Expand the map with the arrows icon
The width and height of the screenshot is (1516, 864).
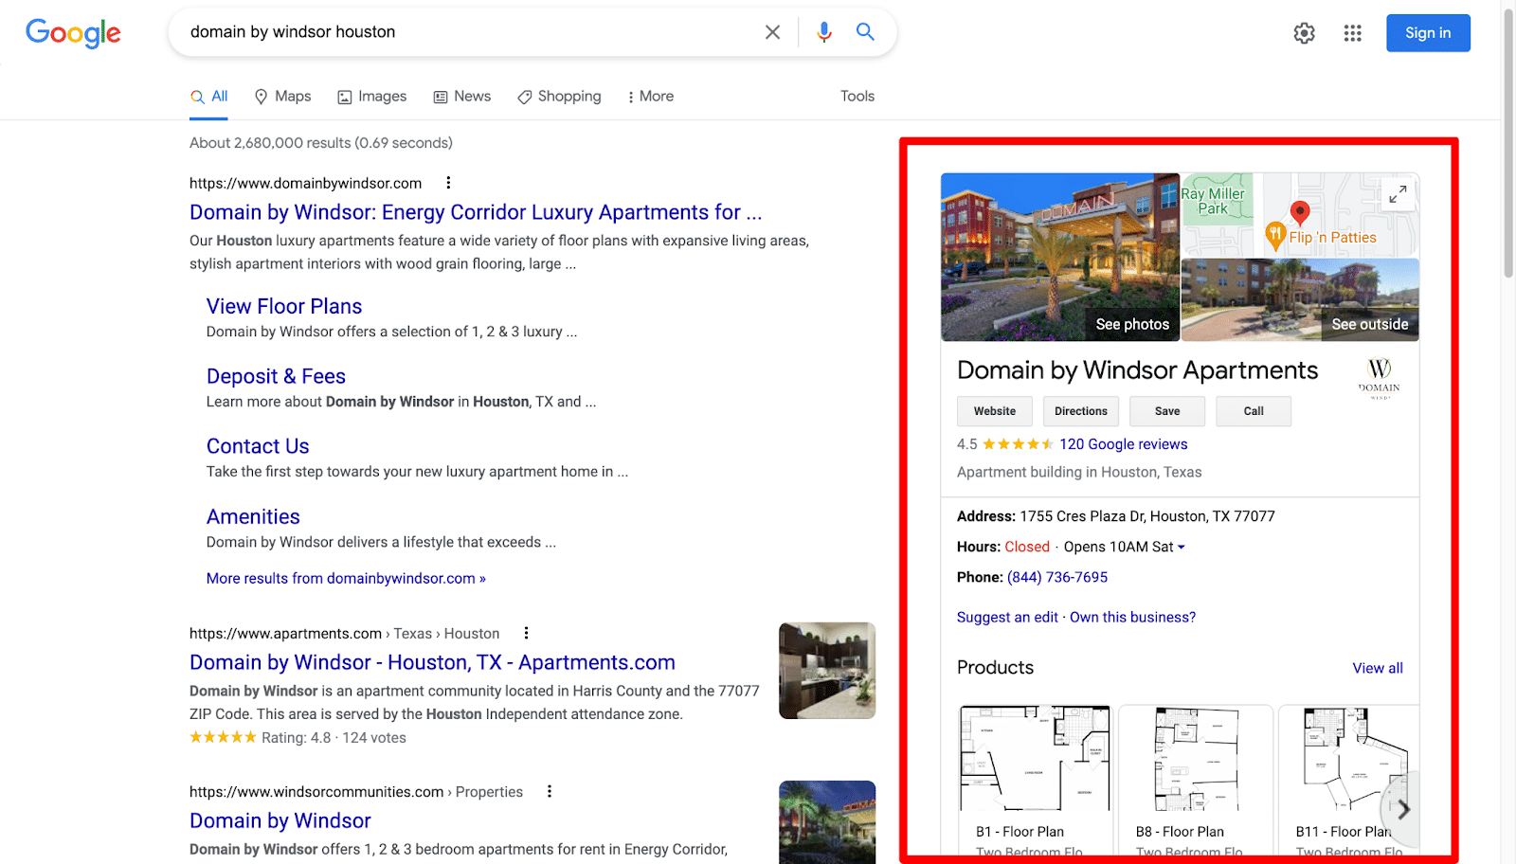pos(1398,194)
